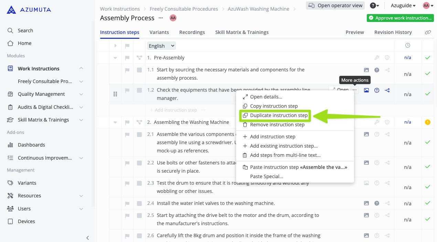Collapse the Pre-Assembly section
The image size is (437, 242).
pyautogui.click(x=115, y=58)
